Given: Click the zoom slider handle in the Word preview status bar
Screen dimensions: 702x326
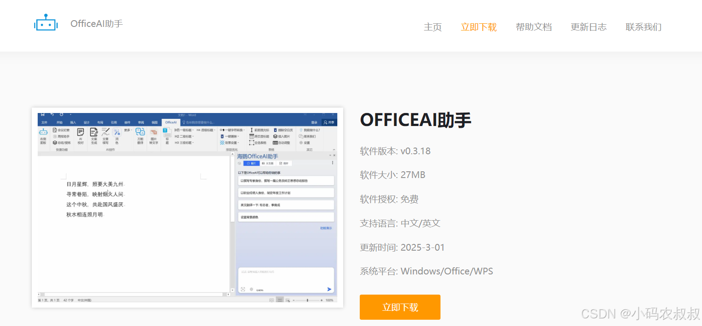Looking at the screenshot, I should [x=307, y=300].
